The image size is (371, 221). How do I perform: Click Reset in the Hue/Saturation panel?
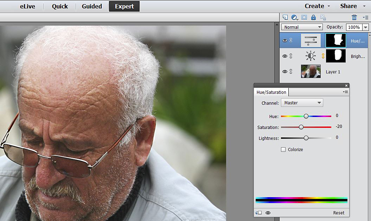(338, 213)
